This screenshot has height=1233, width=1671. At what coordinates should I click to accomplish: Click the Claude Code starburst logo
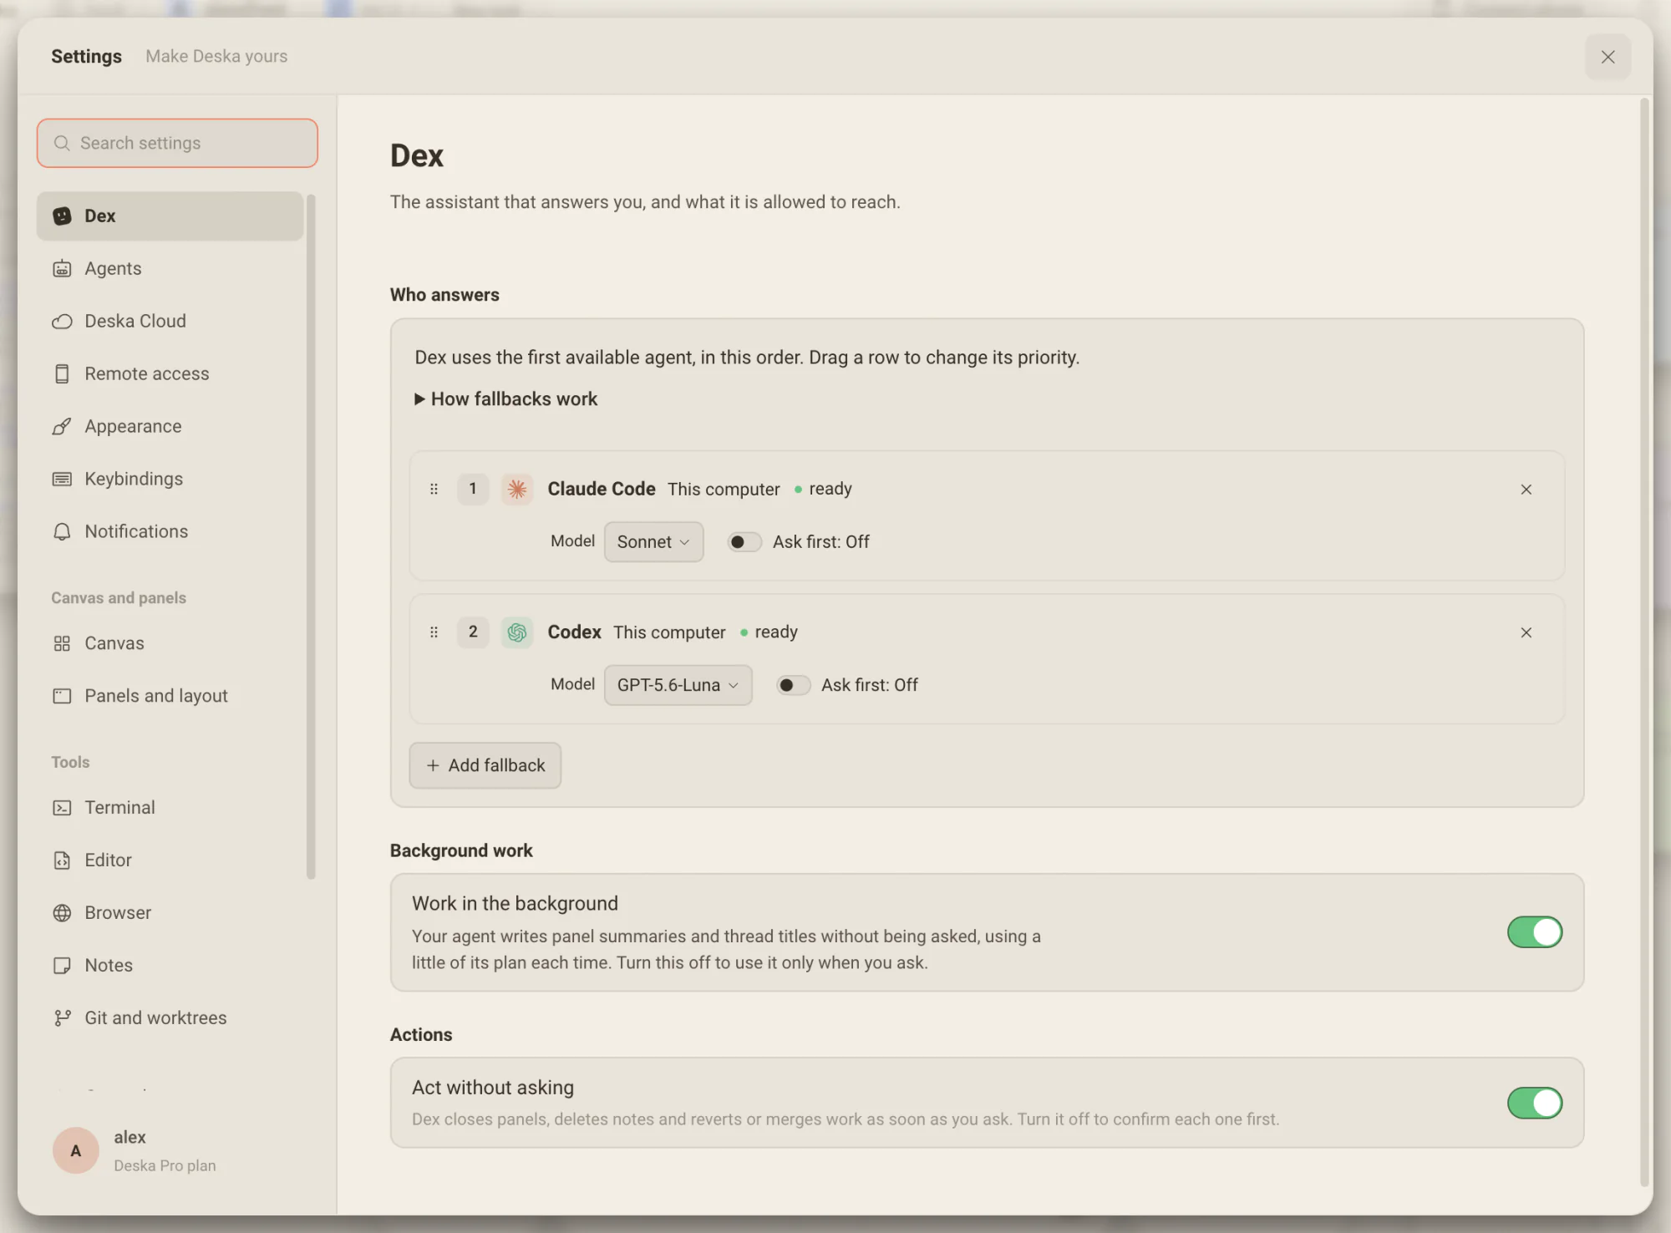[x=517, y=490]
